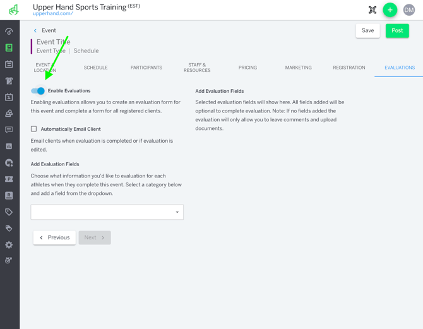Open the dashboard gauge icon in sidebar

9,32
